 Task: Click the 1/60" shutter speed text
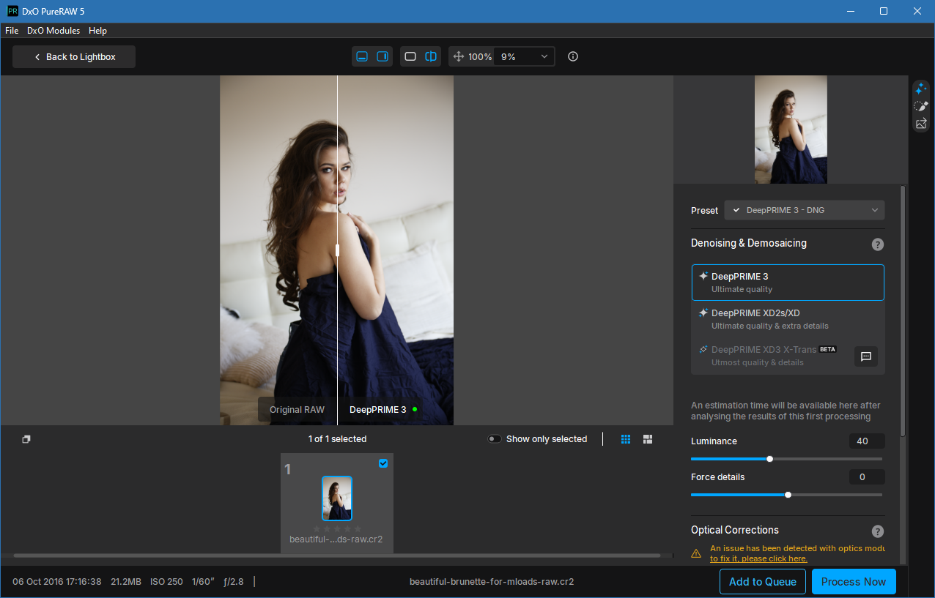pos(203,582)
